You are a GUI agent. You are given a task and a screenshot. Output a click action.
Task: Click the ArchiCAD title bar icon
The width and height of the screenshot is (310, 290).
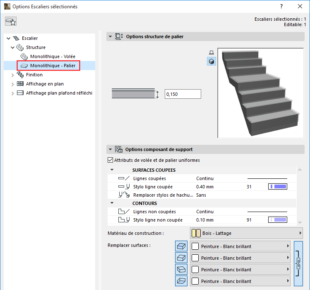(7, 6)
